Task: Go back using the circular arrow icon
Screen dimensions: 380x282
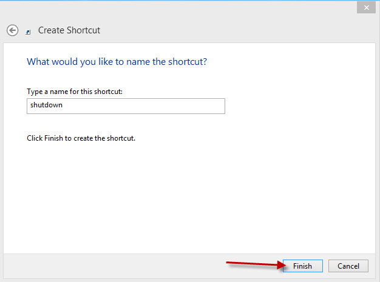Action: 12,30
